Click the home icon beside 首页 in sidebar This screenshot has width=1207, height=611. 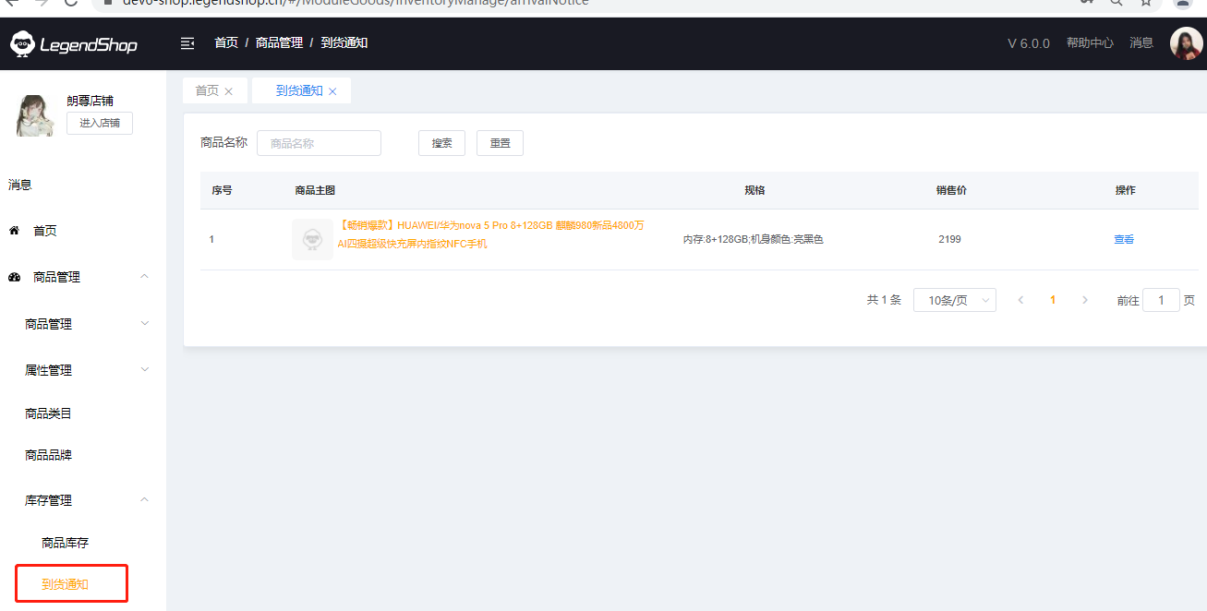(15, 231)
